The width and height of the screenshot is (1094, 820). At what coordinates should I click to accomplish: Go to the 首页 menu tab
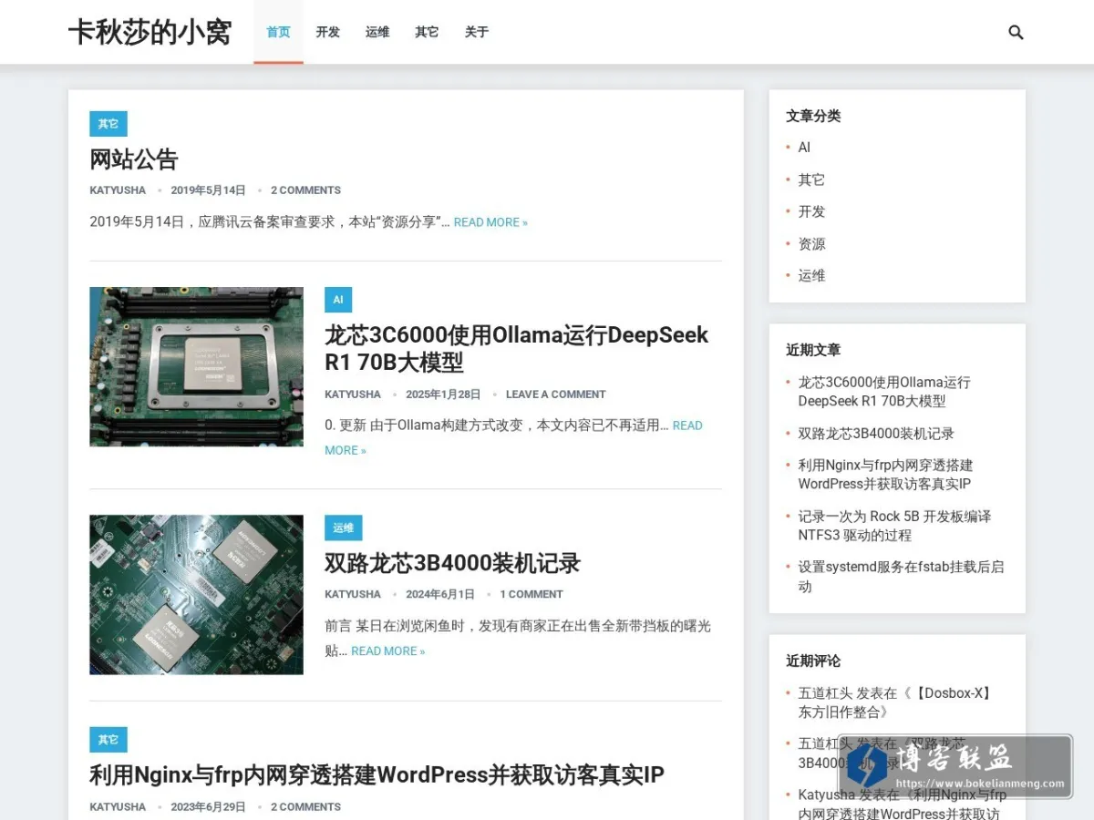pos(278,32)
